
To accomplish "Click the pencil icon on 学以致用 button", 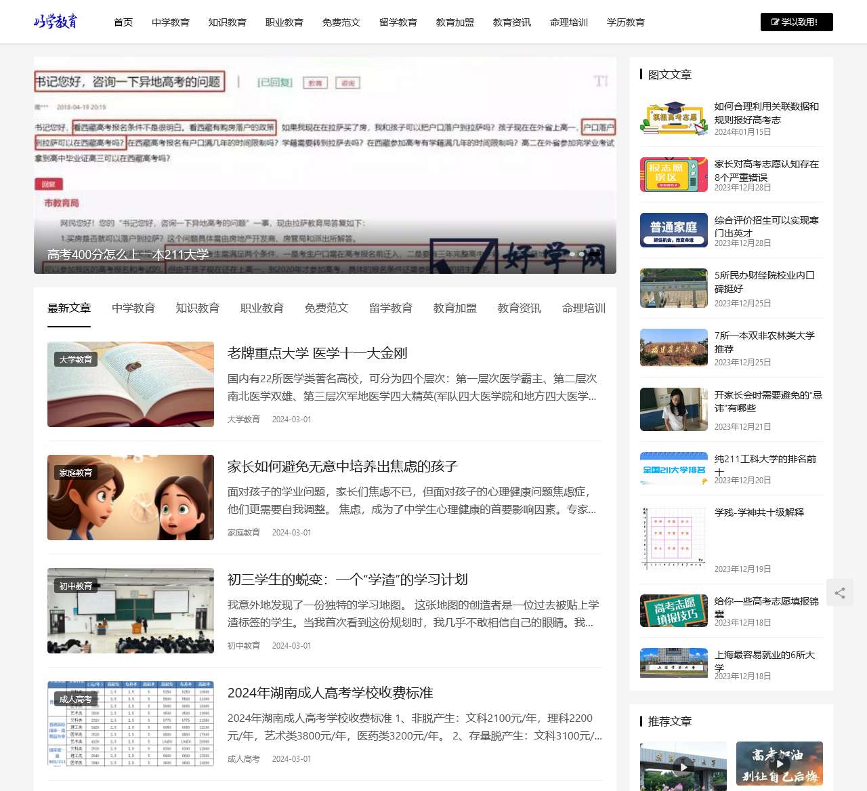I will pos(775,22).
